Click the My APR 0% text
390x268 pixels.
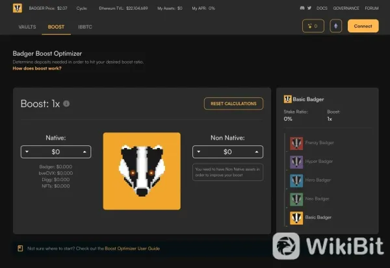(x=203, y=8)
